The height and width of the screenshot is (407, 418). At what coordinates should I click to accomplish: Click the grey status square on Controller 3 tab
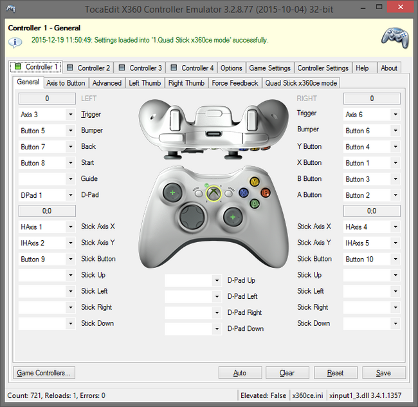click(x=122, y=68)
